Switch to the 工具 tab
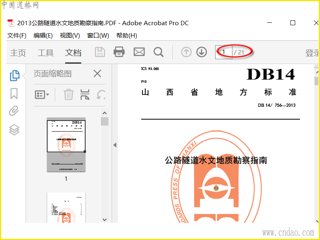 [x=46, y=53]
